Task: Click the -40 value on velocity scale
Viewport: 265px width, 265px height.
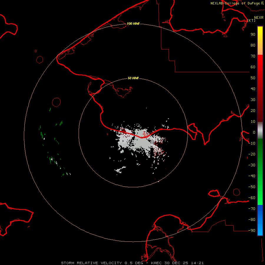Action: tap(252, 176)
